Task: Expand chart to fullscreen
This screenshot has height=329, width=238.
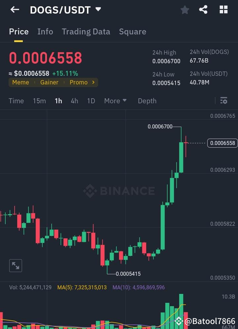Action: [16, 266]
